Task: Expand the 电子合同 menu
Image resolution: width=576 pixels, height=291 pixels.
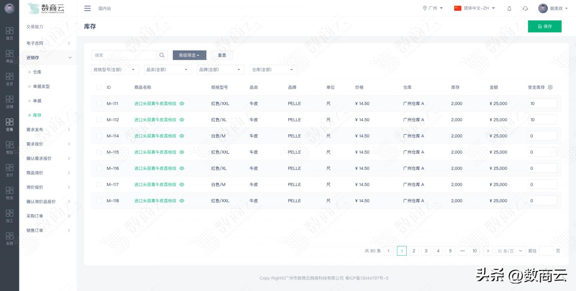Action: (48, 43)
